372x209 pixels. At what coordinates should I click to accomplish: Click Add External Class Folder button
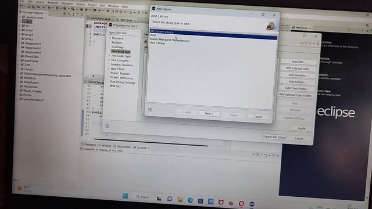[x=296, y=95]
